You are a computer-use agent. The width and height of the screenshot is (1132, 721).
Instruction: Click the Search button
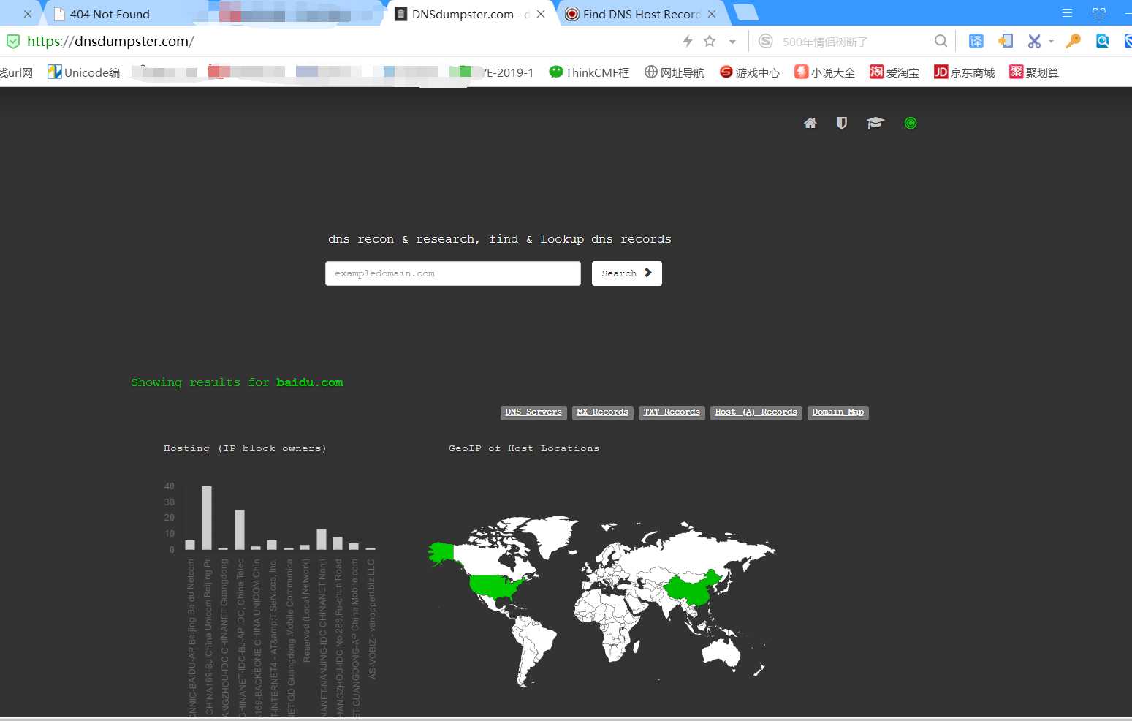[627, 273]
